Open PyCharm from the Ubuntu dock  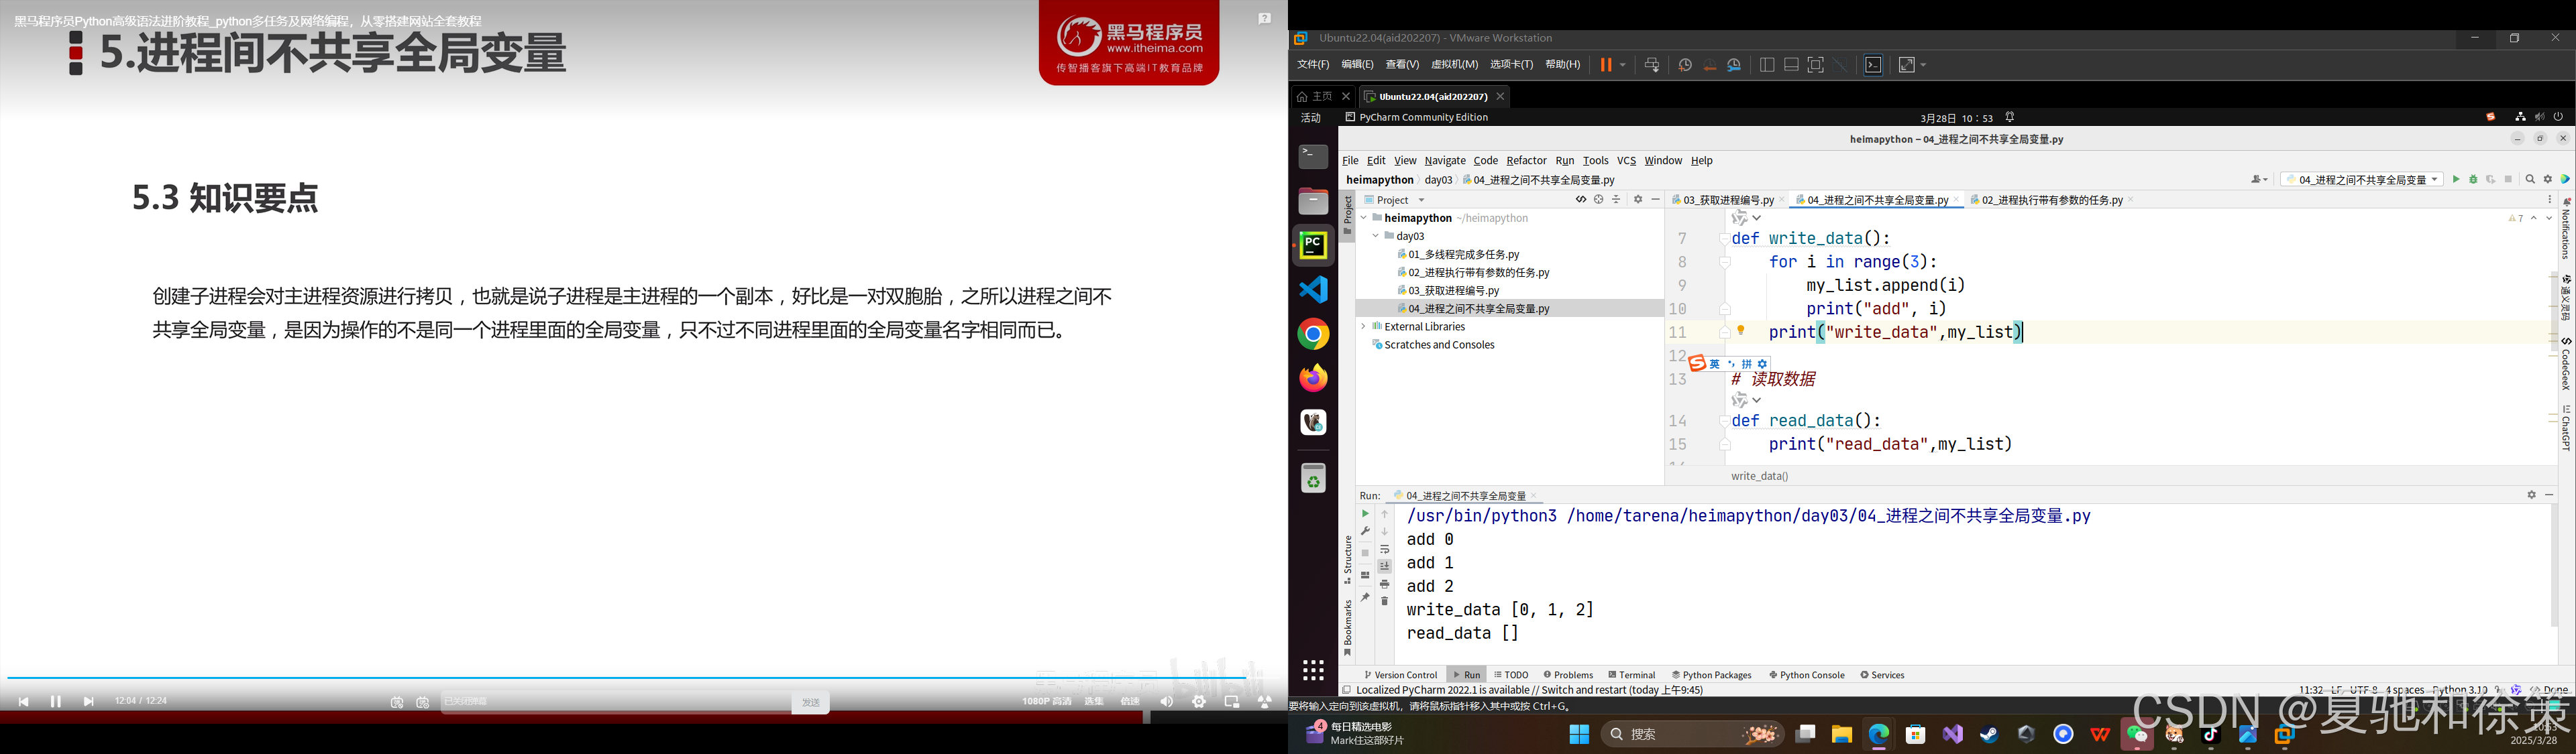point(1313,246)
